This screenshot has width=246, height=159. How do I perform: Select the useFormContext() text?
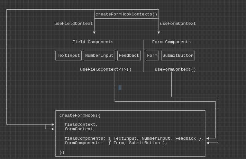pyautogui.click(x=175, y=69)
